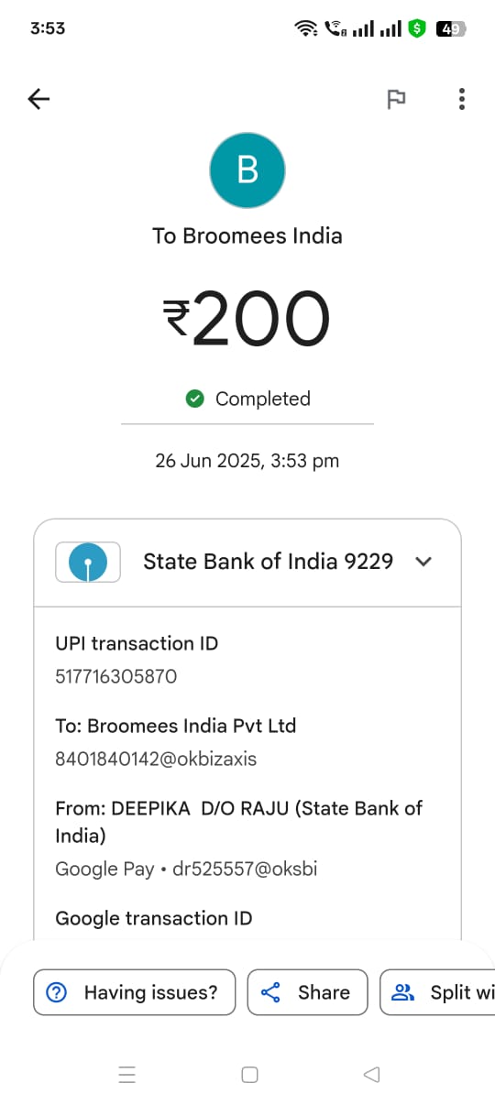Tap the Split button with people icon
The height and width of the screenshot is (1105, 495).
point(437,992)
